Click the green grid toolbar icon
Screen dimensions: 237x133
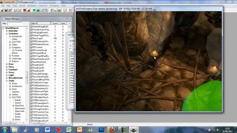click(59, 10)
